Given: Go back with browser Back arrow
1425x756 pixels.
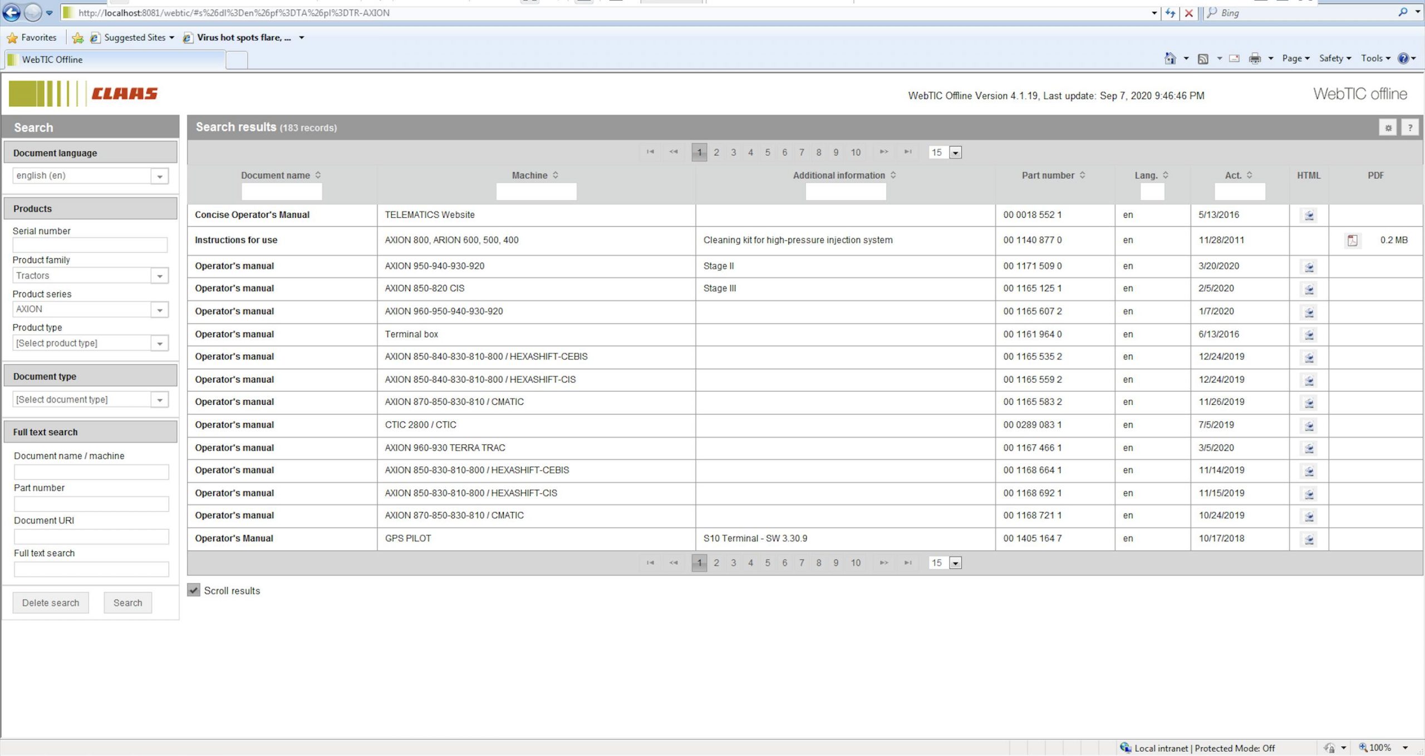Looking at the screenshot, I should [x=12, y=12].
